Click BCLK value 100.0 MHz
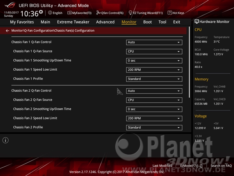 [201, 54]
